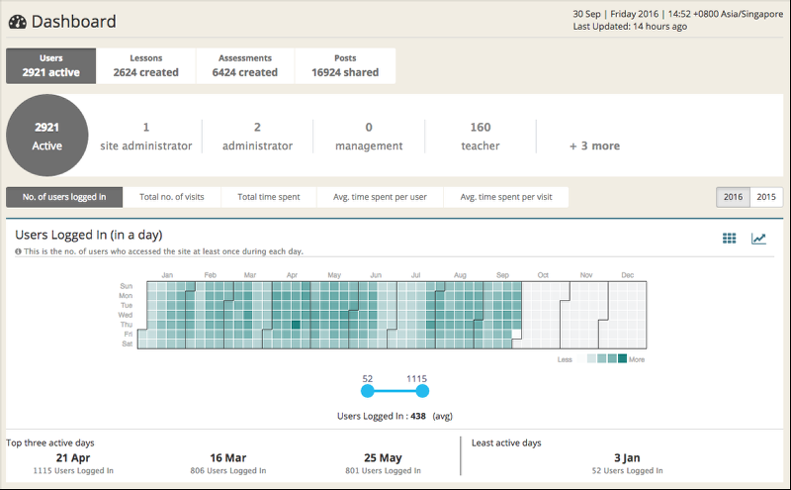This screenshot has width=791, height=490.
Task: Switch to heatmap grid view icon
Action: tap(729, 238)
